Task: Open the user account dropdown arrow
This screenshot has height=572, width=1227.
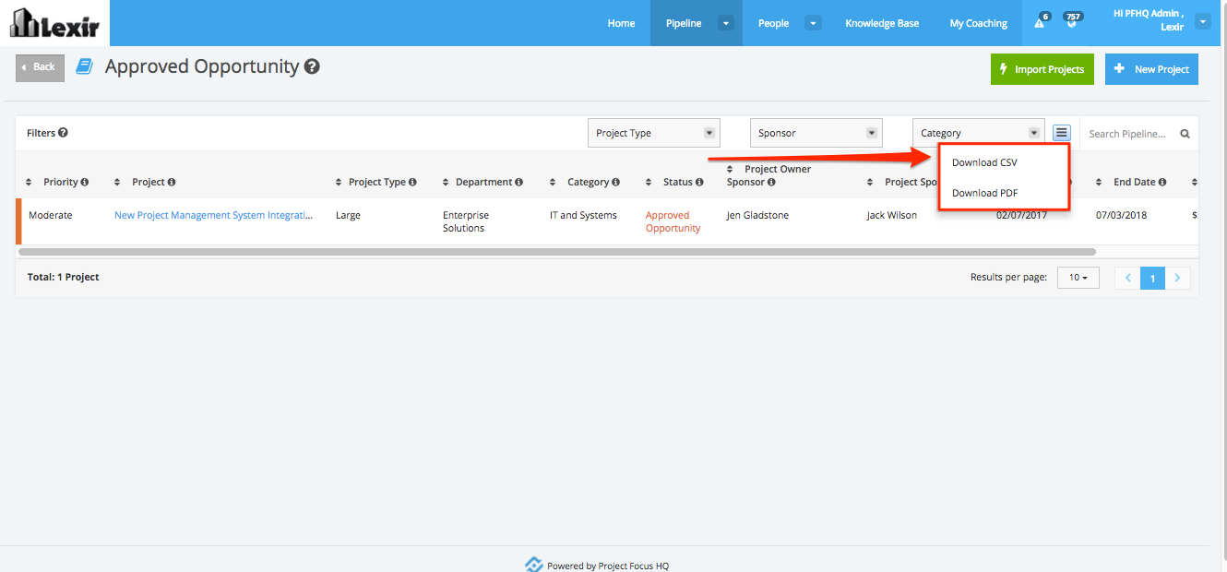Action: pos(1202,20)
